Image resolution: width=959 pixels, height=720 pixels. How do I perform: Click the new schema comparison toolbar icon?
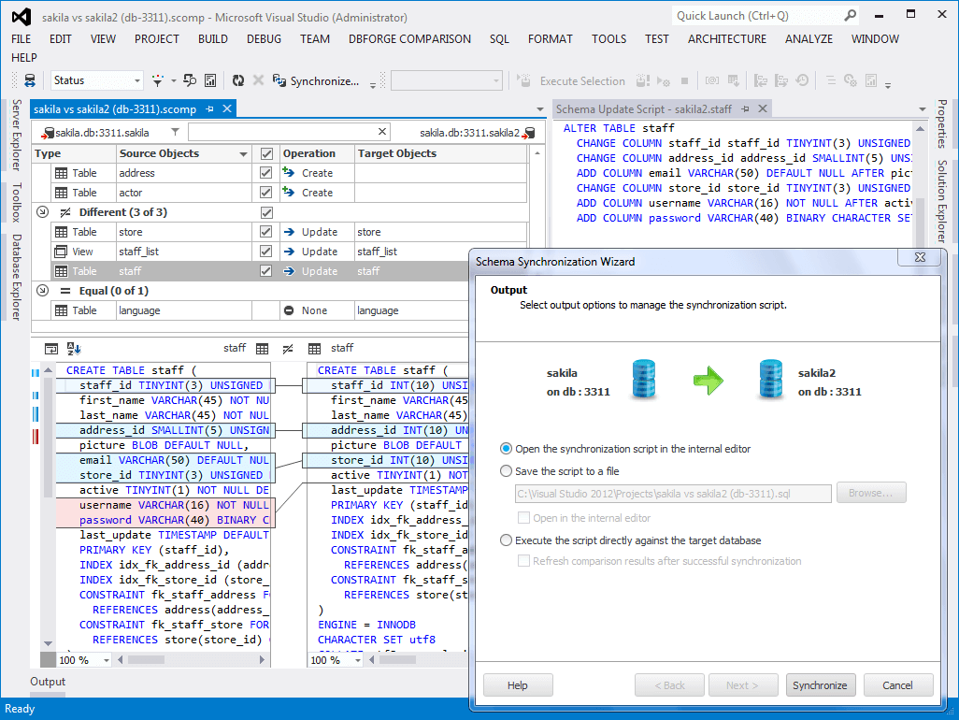tap(29, 80)
